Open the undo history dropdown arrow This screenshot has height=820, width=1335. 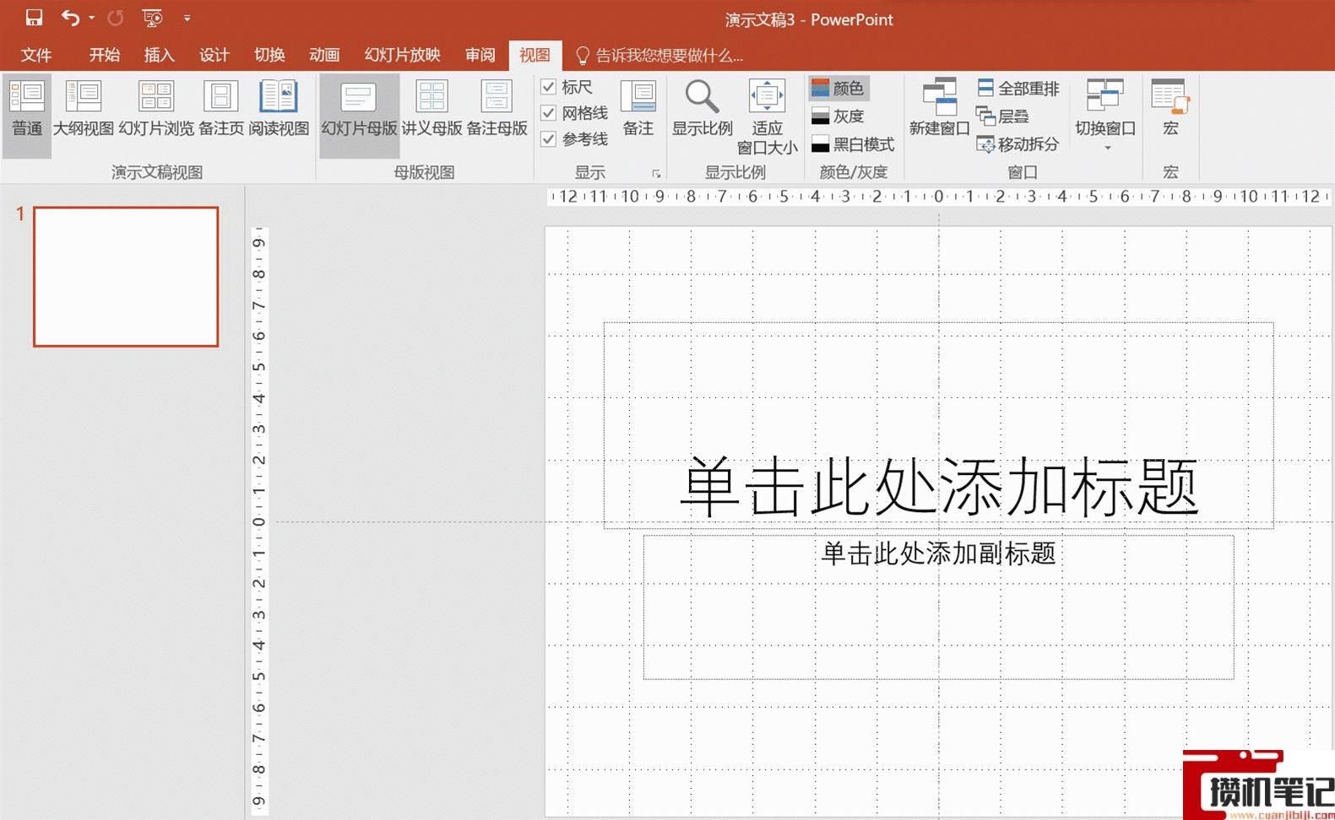(91, 18)
